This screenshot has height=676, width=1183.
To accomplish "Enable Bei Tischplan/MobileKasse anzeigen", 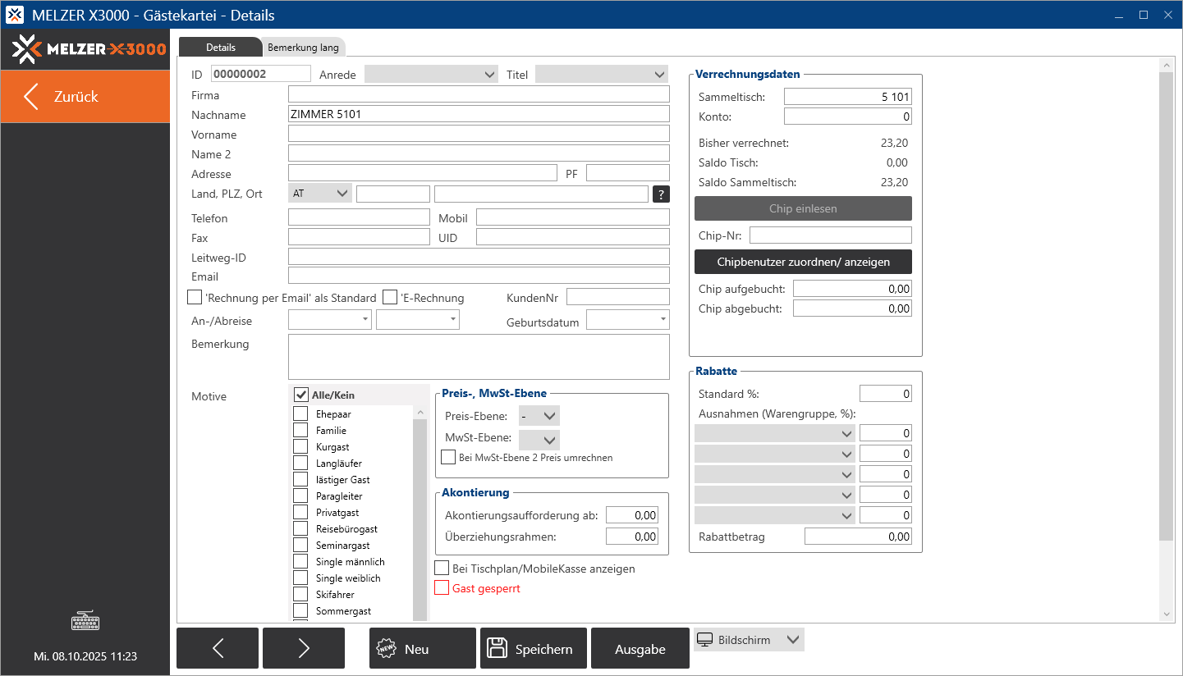I will (442, 568).
